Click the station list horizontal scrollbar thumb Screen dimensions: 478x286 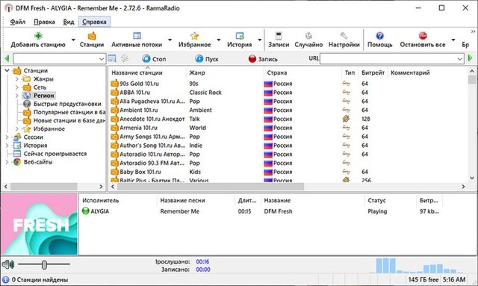coord(211,187)
